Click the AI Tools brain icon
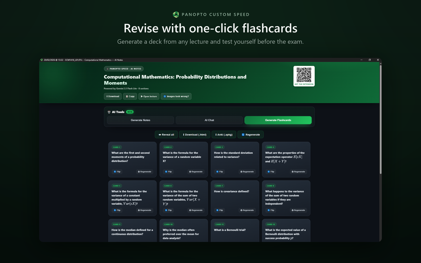Viewport: 421px width, 263px height. coord(109,112)
